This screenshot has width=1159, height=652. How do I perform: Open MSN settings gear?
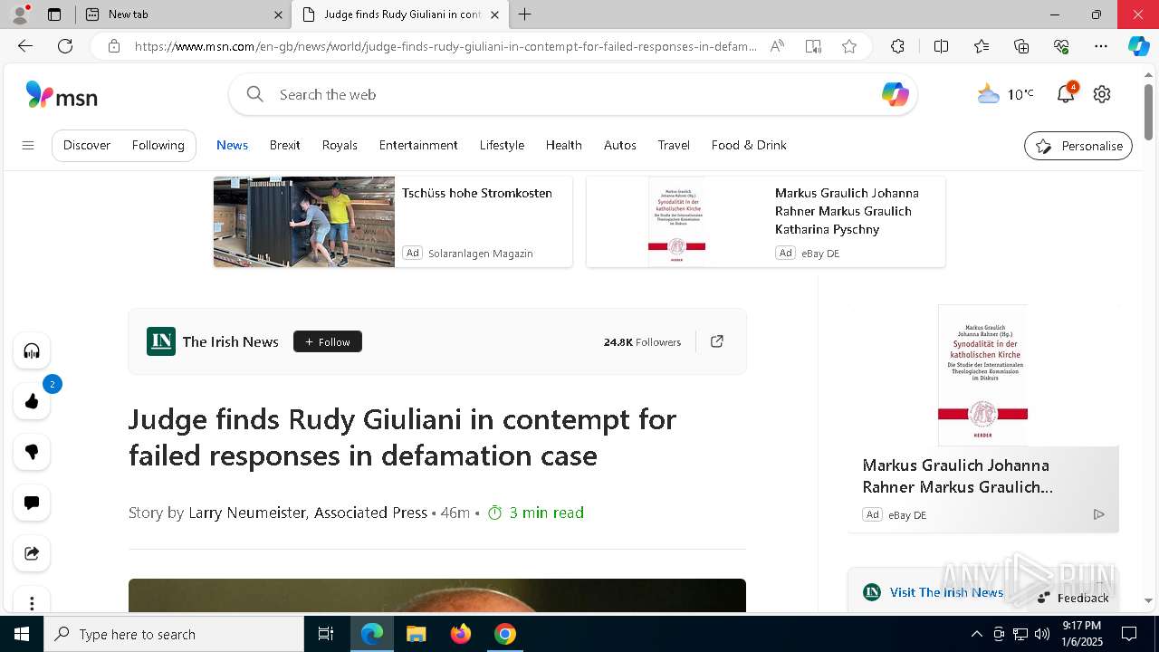[1102, 94]
